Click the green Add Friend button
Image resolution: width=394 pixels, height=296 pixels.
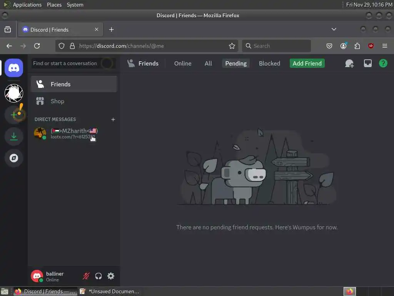coord(307,64)
